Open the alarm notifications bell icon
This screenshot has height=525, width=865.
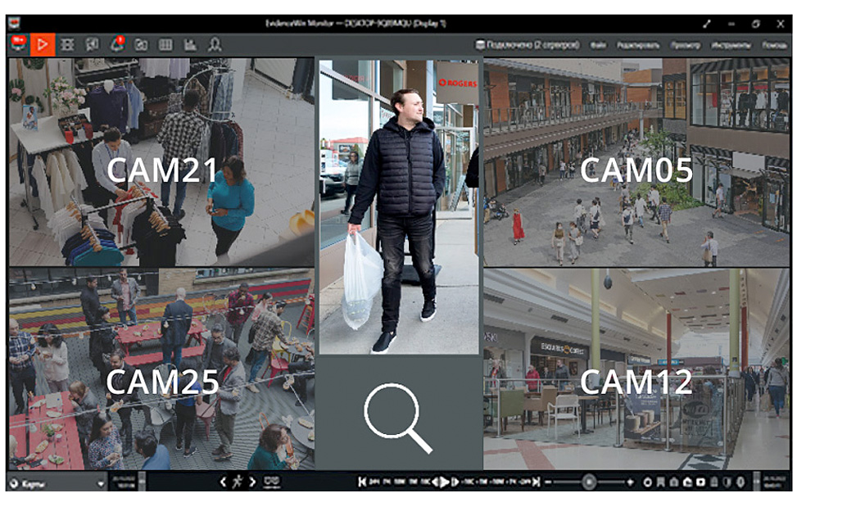coord(116,44)
